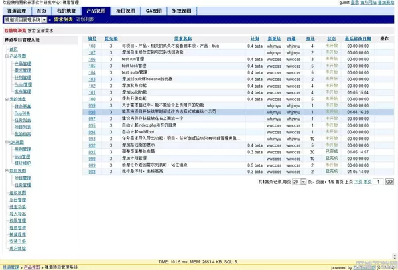Click the 登录 link at top right
The width and height of the screenshot is (398, 270).
click(x=355, y=3)
